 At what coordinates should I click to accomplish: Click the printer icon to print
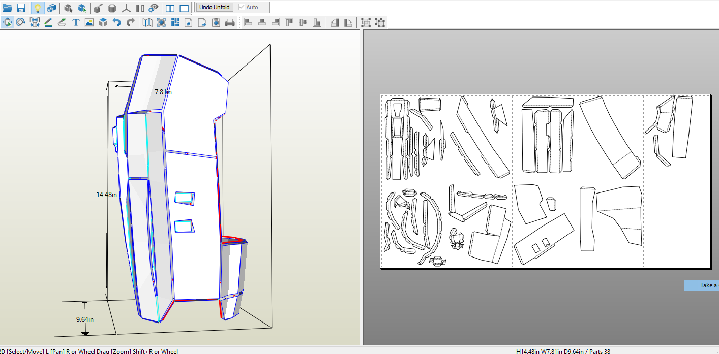tap(230, 22)
